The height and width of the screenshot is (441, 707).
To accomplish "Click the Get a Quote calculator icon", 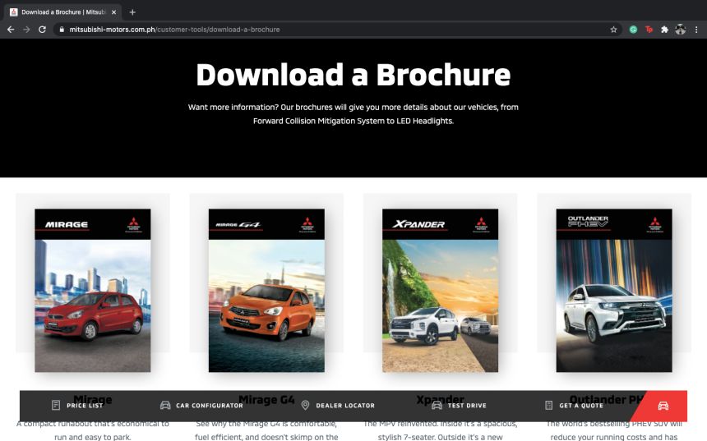I will coord(548,406).
